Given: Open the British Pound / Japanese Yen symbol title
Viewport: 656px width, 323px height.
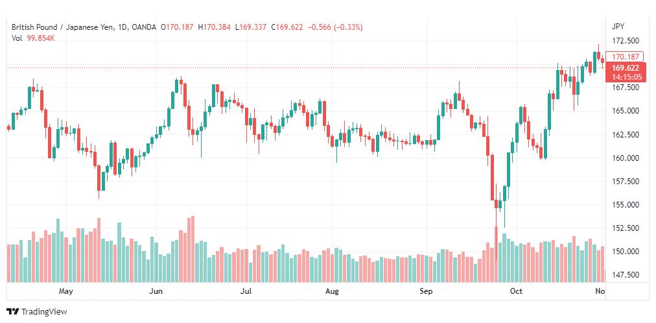Looking at the screenshot, I should pyautogui.click(x=64, y=27).
